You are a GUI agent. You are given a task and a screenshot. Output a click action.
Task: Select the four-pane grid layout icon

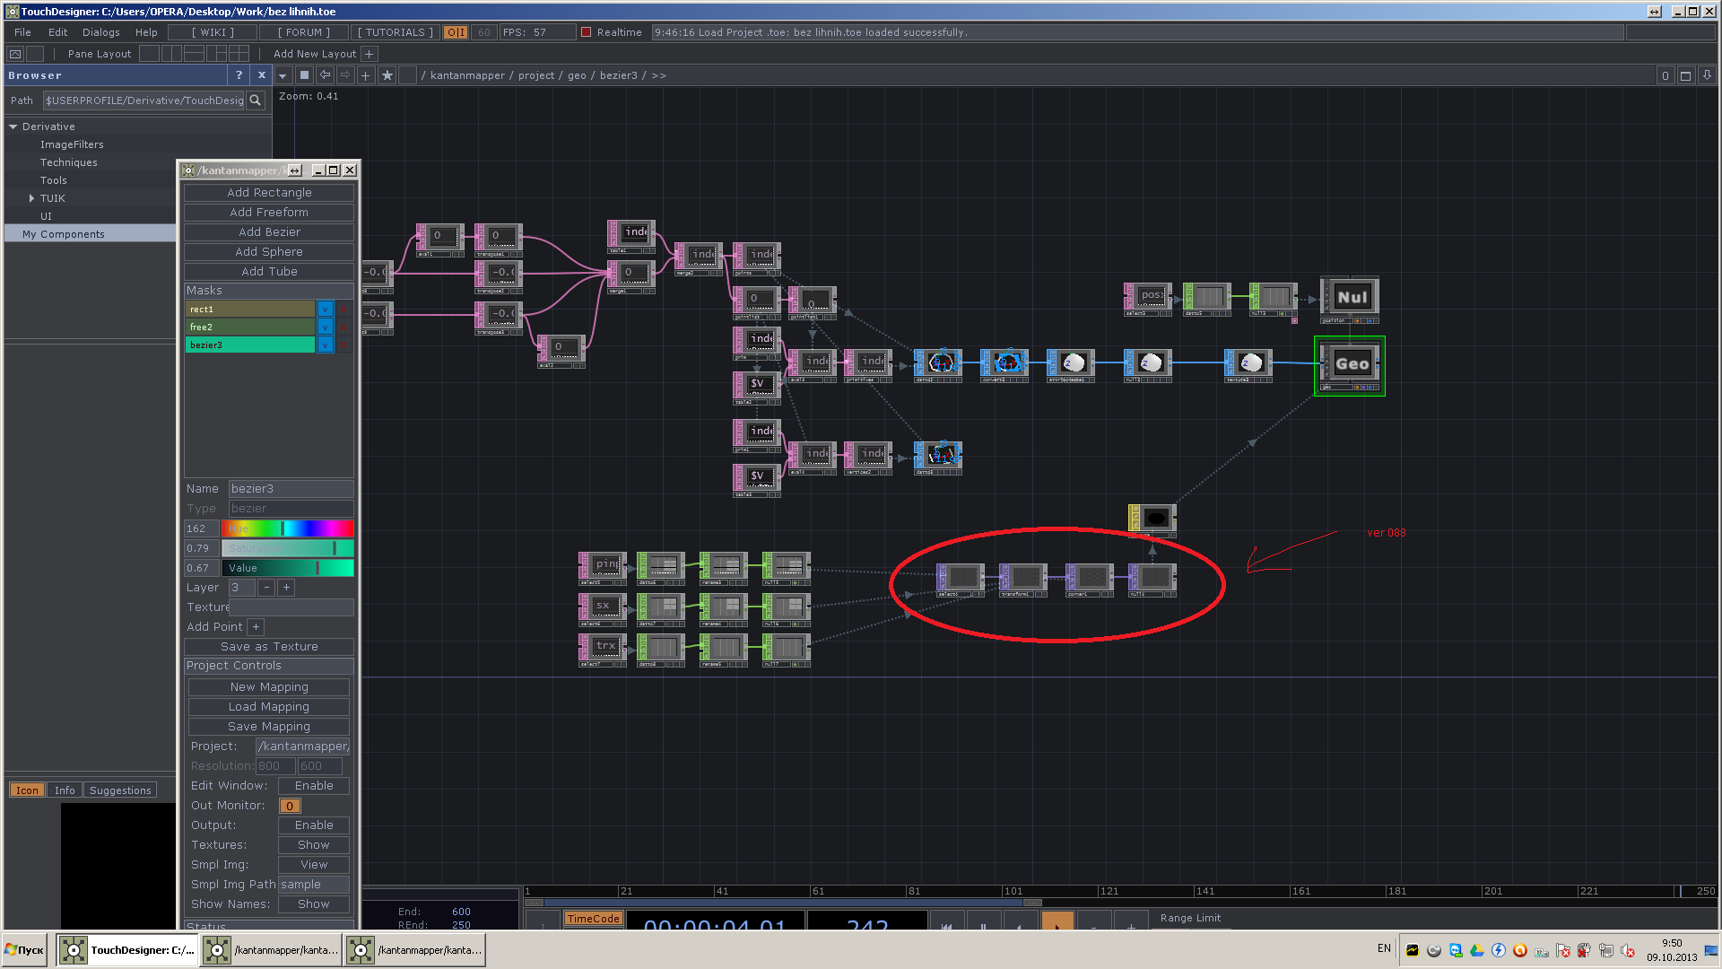point(238,54)
